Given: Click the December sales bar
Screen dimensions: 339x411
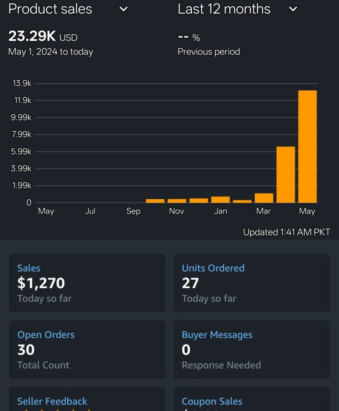Looking at the screenshot, I should point(198,200).
